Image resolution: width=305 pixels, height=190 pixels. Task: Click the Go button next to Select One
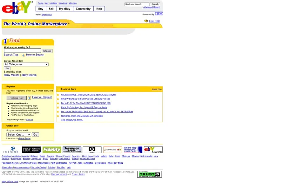click(35, 135)
